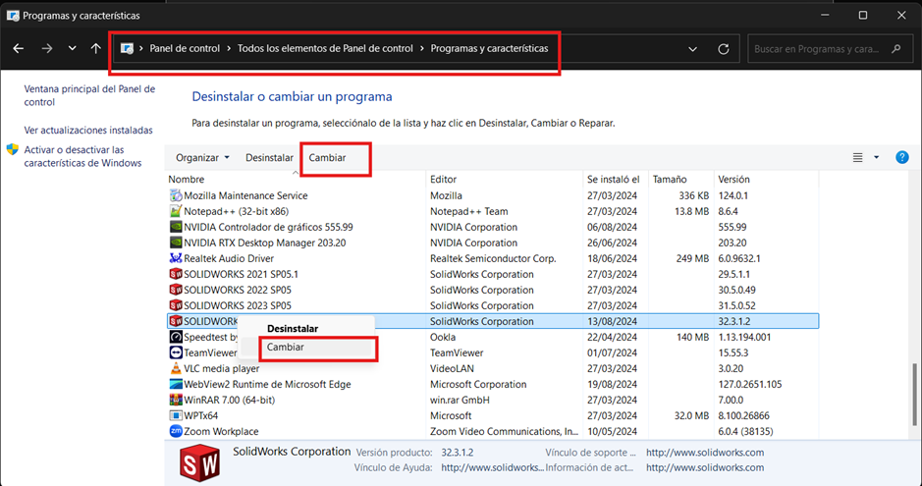Click the SOLIDWORKS 2022 SP05 icon
Viewport: 922px width, 486px height.
(x=175, y=290)
